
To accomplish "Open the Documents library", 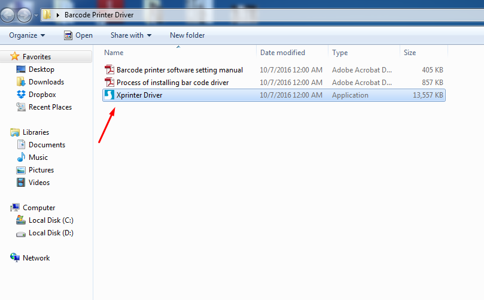I will (x=47, y=145).
